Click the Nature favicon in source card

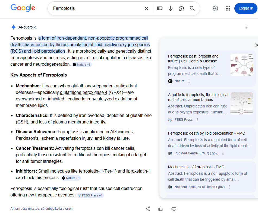pyautogui.click(x=170, y=81)
